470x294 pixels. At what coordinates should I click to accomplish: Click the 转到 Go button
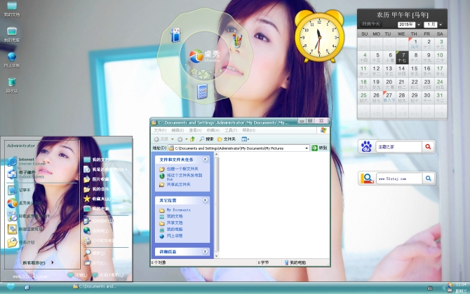(319, 148)
